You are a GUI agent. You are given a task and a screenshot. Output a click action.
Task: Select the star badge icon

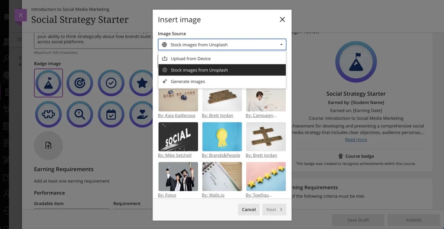(142, 83)
